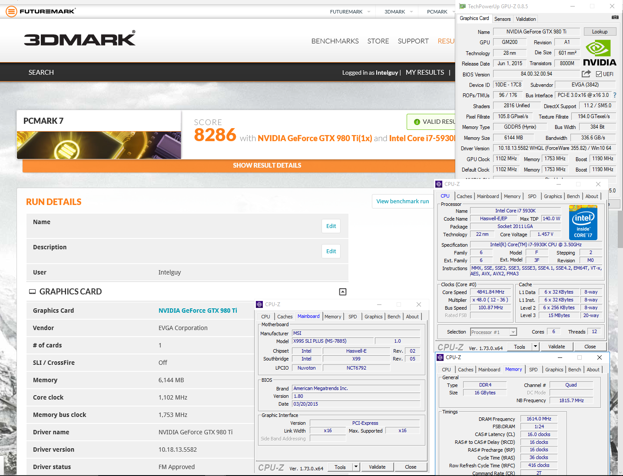Screen dimensions: 623x476
Task: Click the 3DMARK logo
Action: click(80, 38)
